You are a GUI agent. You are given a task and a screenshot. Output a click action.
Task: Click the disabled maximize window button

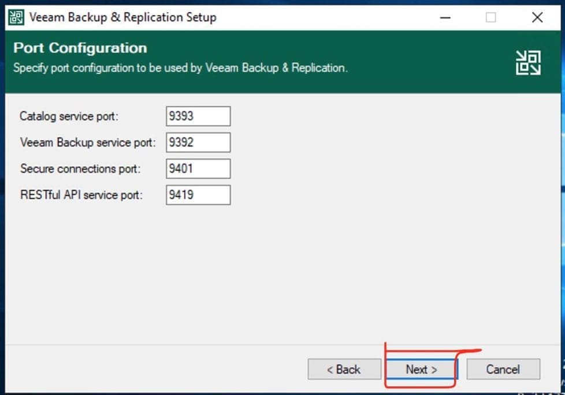tap(490, 17)
